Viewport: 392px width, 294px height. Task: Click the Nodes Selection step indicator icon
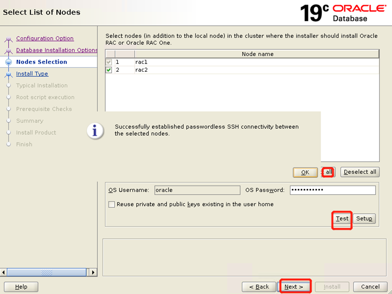[x=8, y=62]
